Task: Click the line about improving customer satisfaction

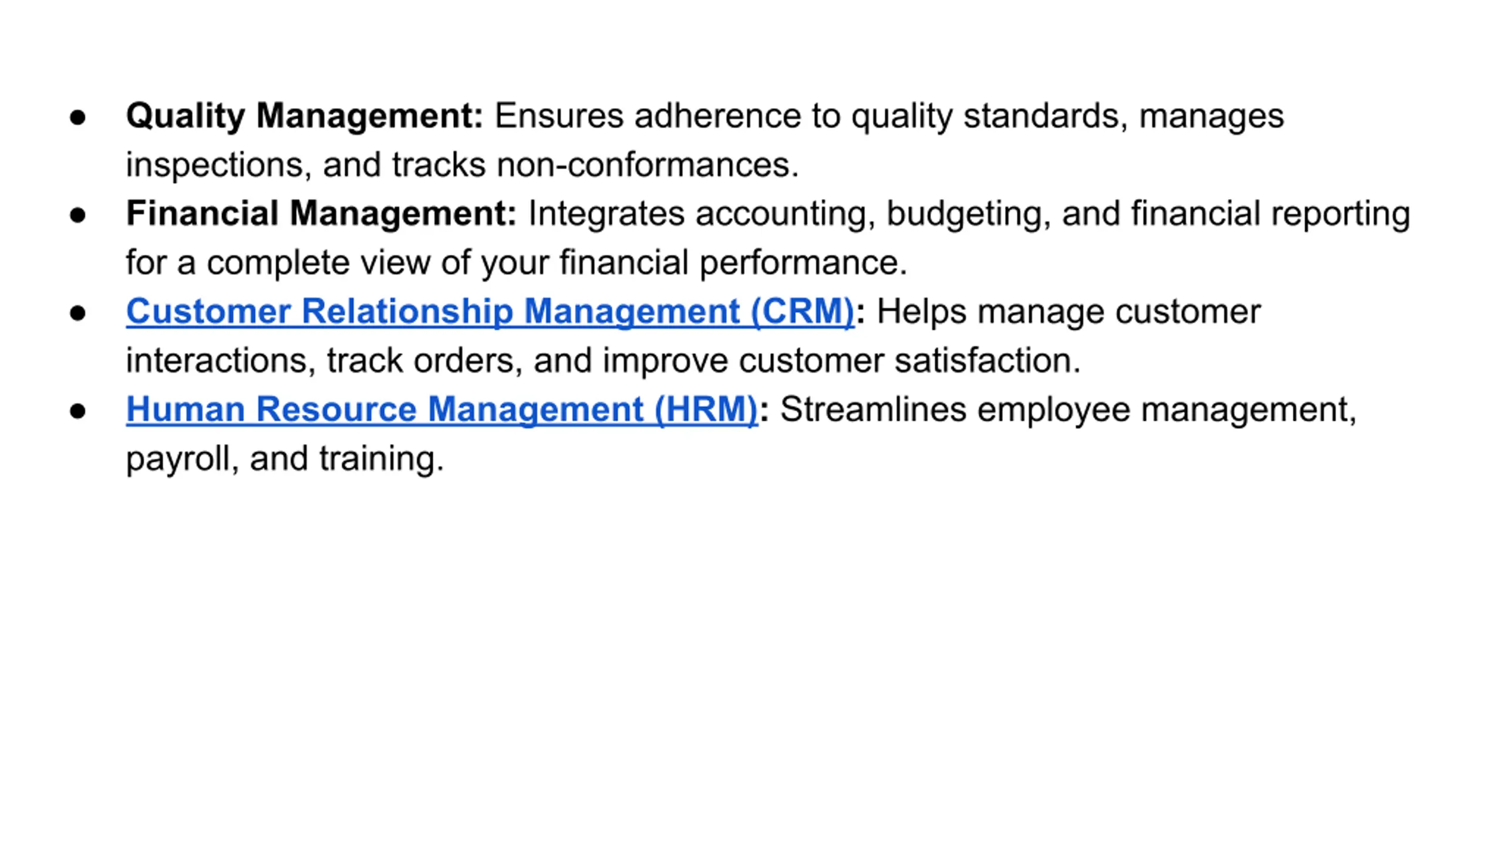Action: (x=604, y=360)
